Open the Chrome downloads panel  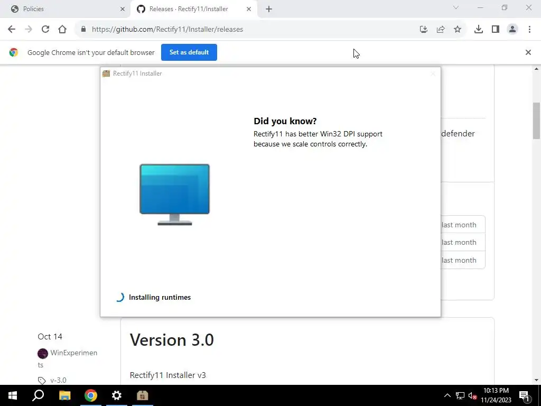(x=479, y=30)
